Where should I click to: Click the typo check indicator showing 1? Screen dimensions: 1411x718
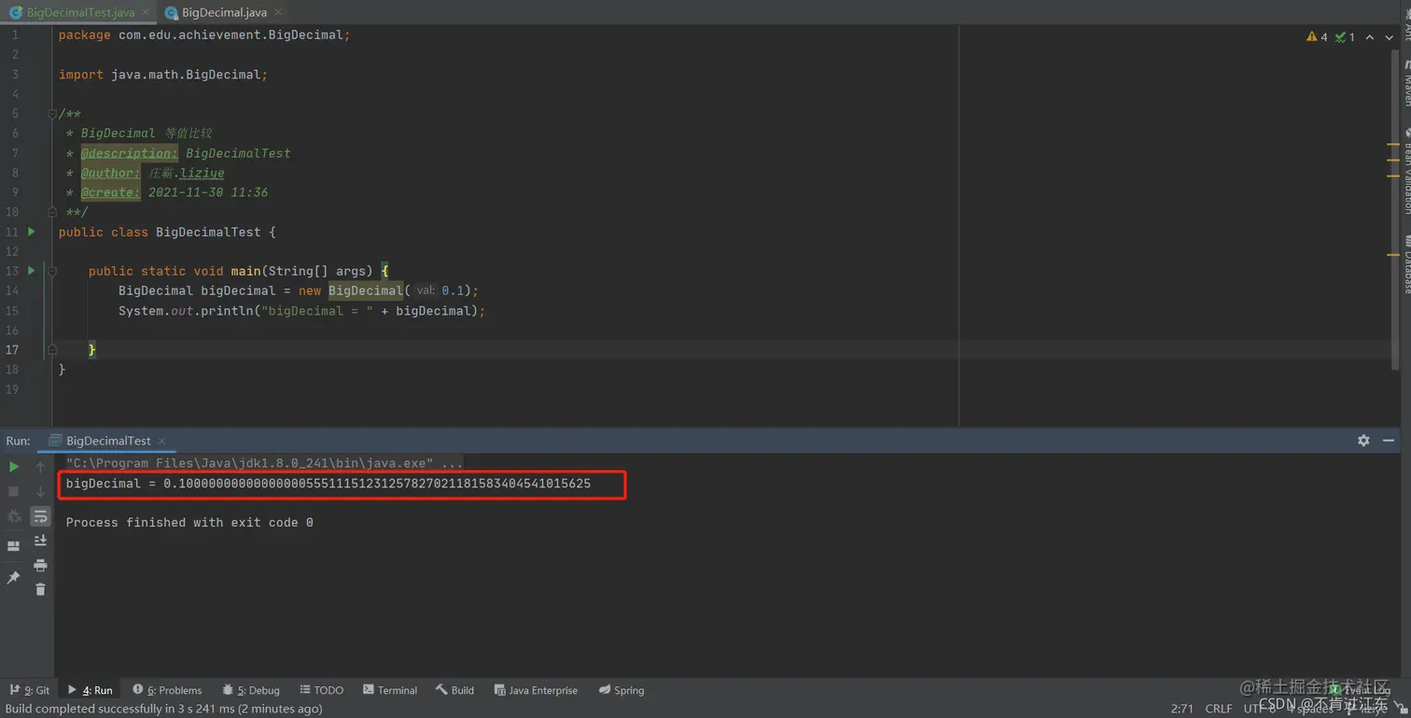click(1345, 37)
